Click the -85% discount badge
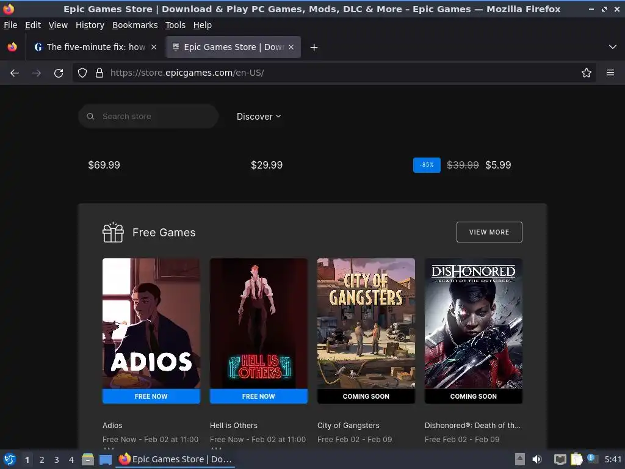The height and width of the screenshot is (469, 625). coord(427,165)
